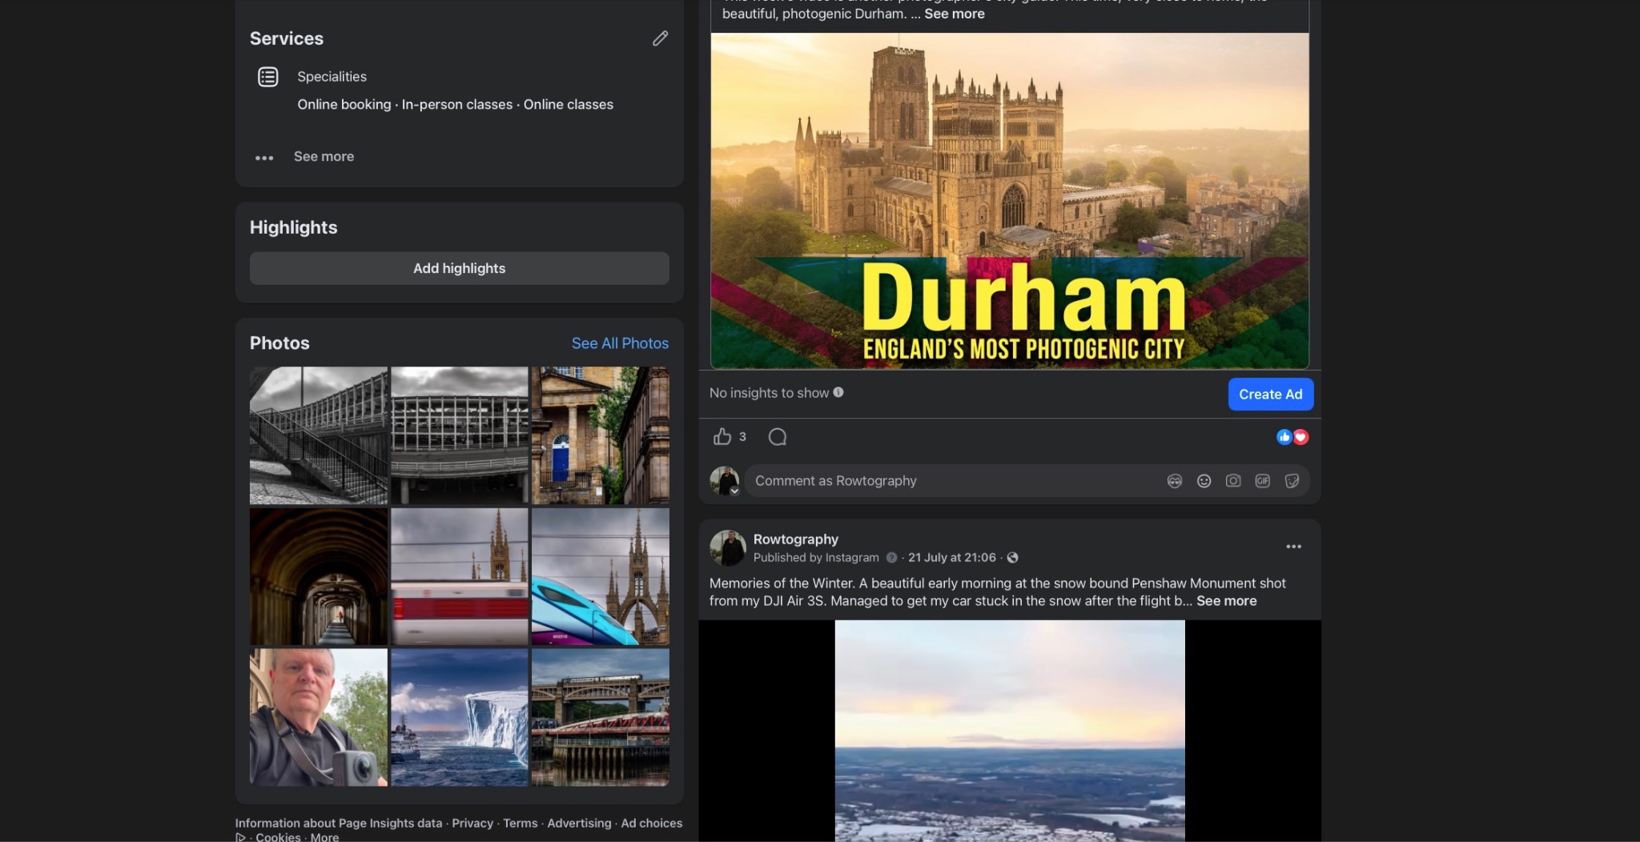Viewport: 1640px width, 842px height.
Task: Open the blurred red train photo
Action: click(x=460, y=576)
